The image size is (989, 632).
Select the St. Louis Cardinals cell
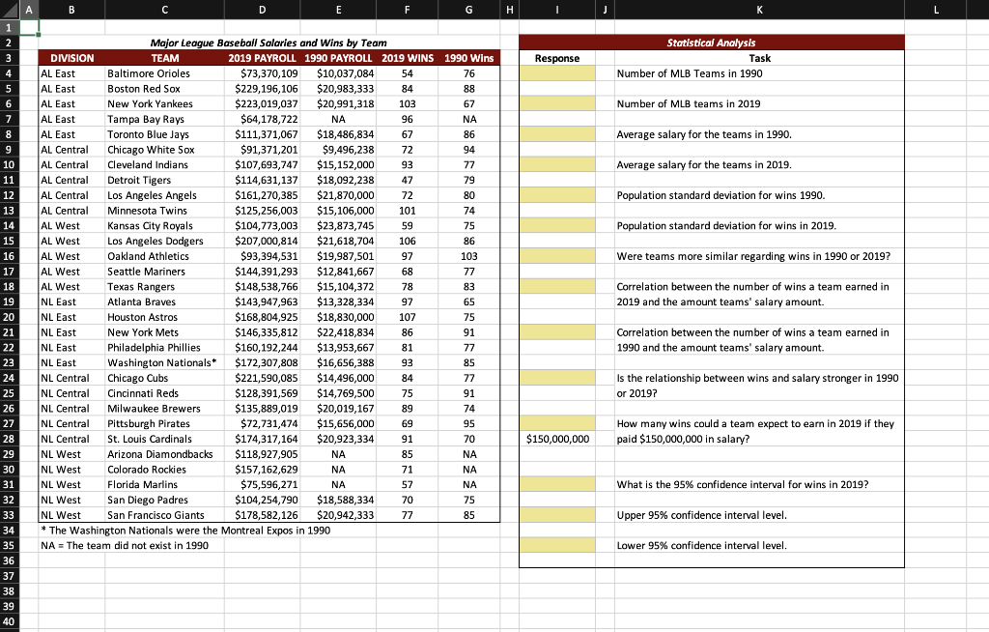click(164, 439)
